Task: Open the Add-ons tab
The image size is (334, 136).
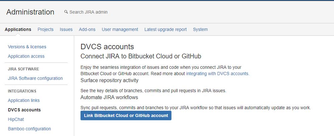Action: 87,29
